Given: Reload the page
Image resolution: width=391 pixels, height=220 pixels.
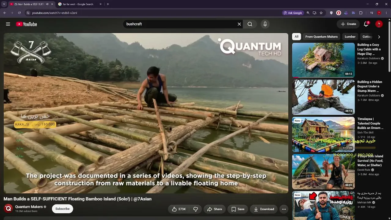Looking at the screenshot, I should pyautogui.click(x=19, y=13).
